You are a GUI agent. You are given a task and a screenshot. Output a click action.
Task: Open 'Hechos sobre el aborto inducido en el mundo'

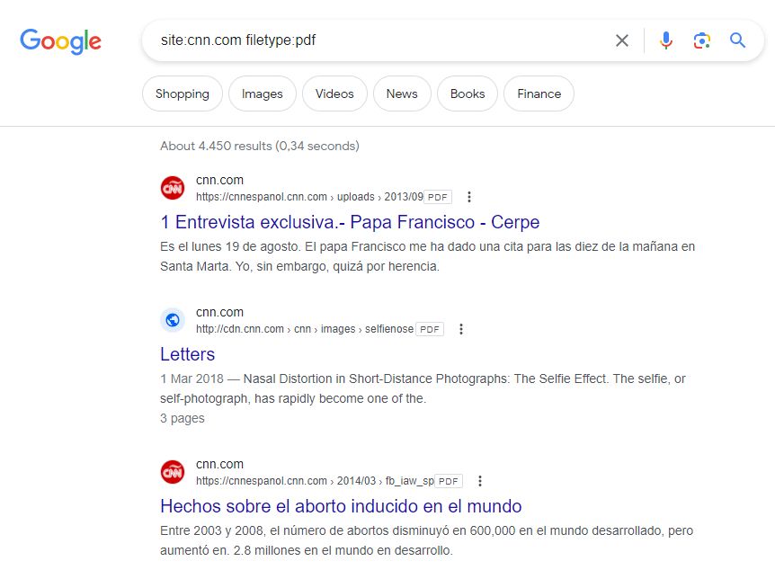[341, 506]
